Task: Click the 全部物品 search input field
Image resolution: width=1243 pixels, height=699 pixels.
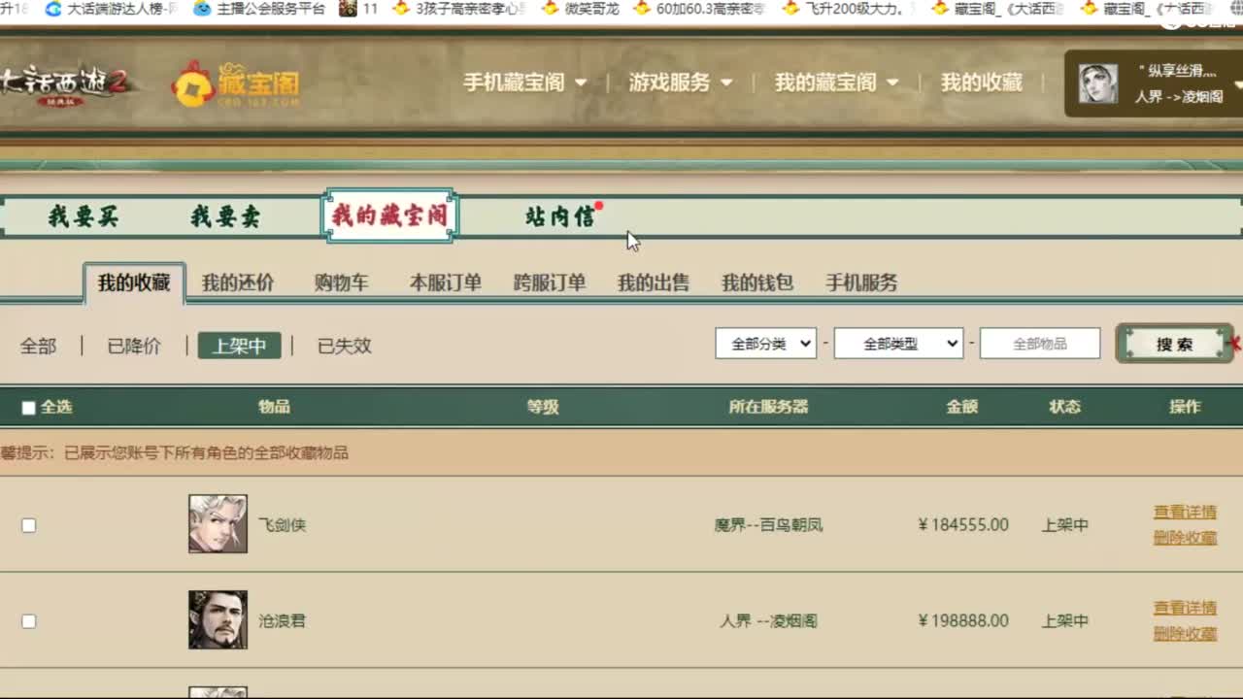Action: click(x=1040, y=344)
